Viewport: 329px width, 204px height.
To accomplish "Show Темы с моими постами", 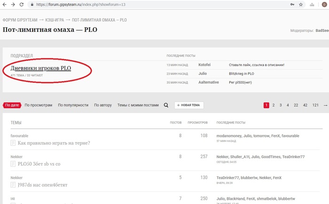I will (x=138, y=105).
